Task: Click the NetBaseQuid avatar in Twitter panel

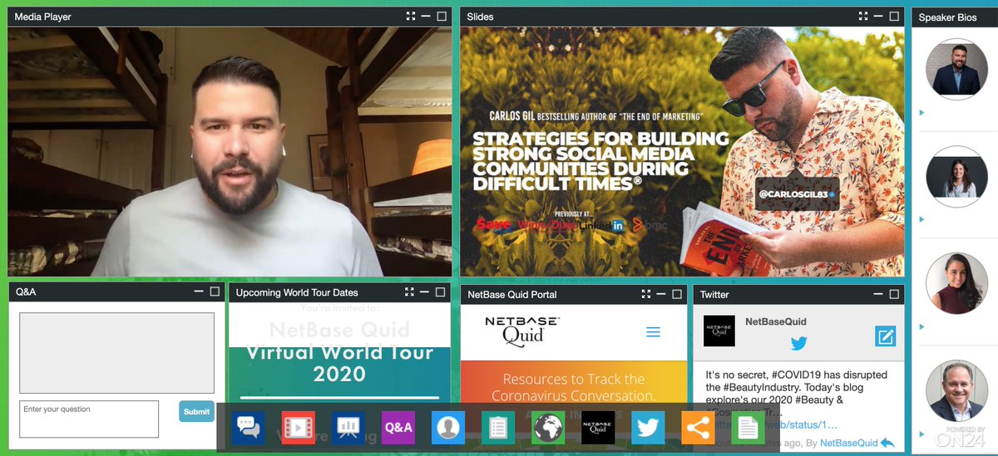Action: pyautogui.click(x=719, y=331)
